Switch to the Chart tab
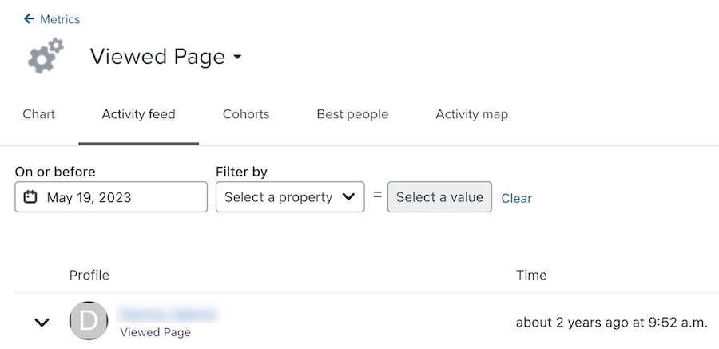This screenshot has width=719, height=349. (x=38, y=114)
